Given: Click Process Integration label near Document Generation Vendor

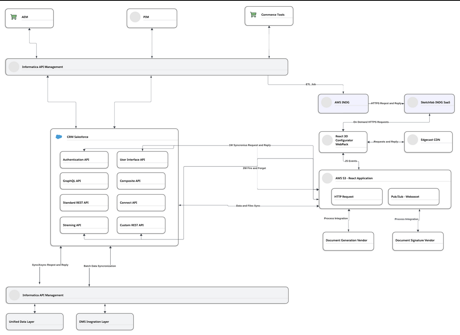Looking at the screenshot, I should [336, 219].
